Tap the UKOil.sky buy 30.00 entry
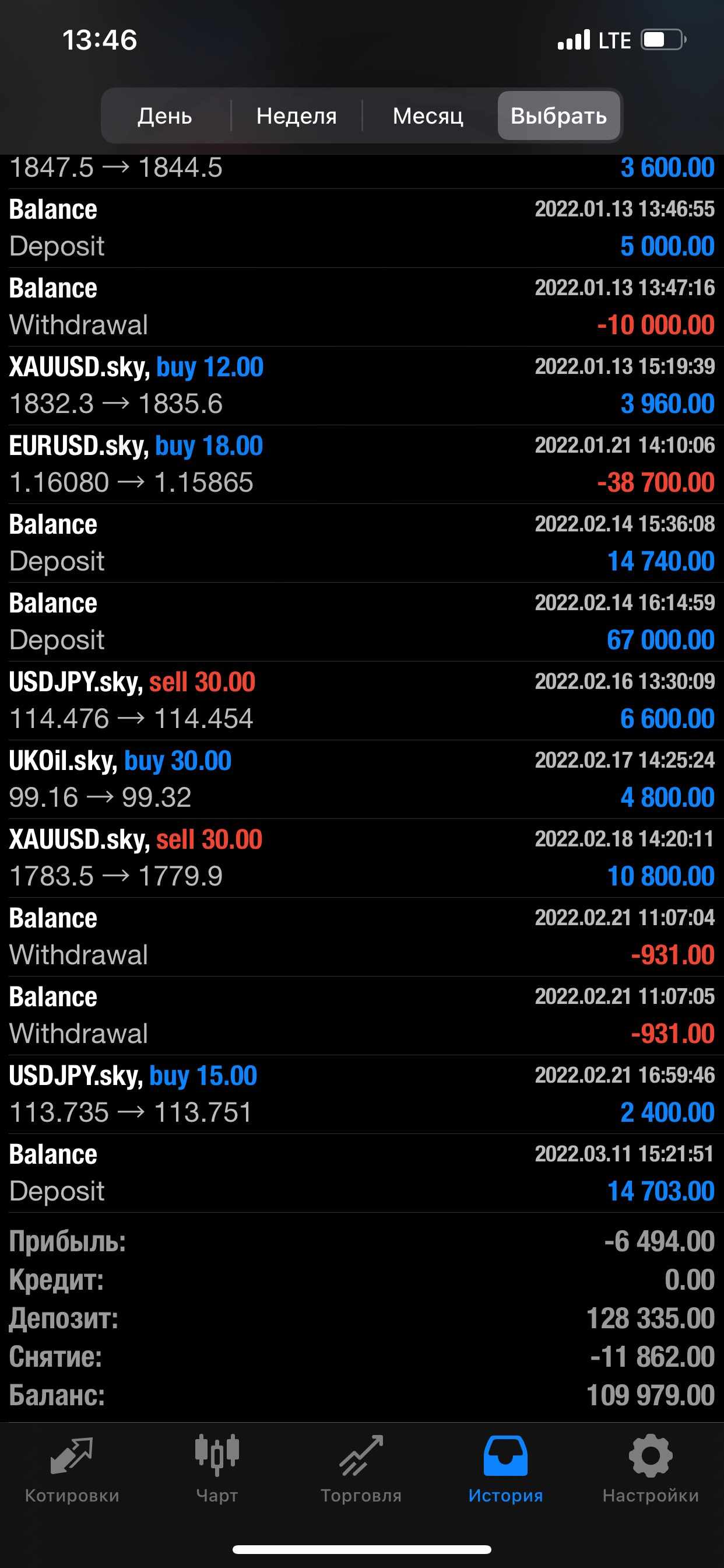Screen dimensions: 724x1568 point(361,779)
